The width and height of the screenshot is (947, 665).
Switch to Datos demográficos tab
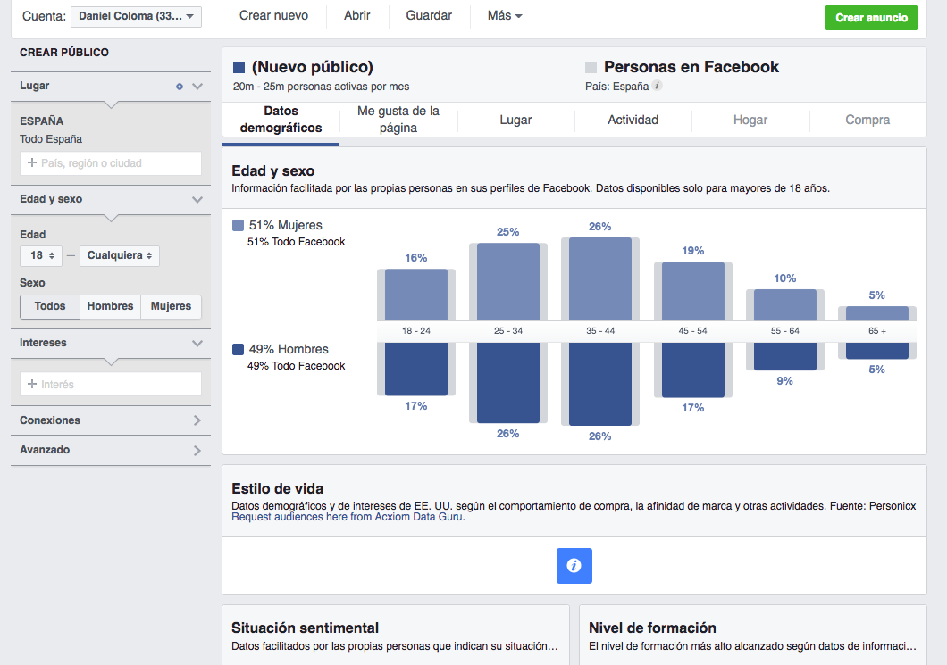(281, 120)
